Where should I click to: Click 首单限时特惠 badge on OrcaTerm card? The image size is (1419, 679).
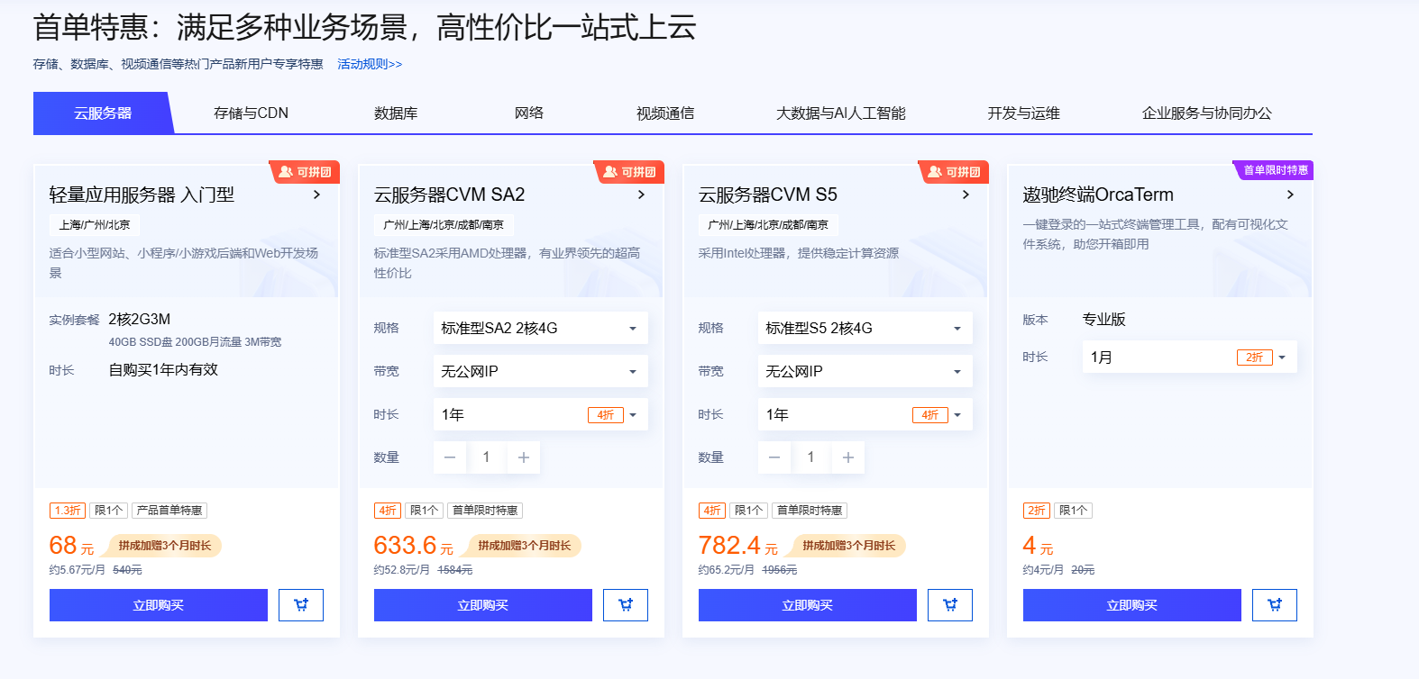click(1273, 170)
